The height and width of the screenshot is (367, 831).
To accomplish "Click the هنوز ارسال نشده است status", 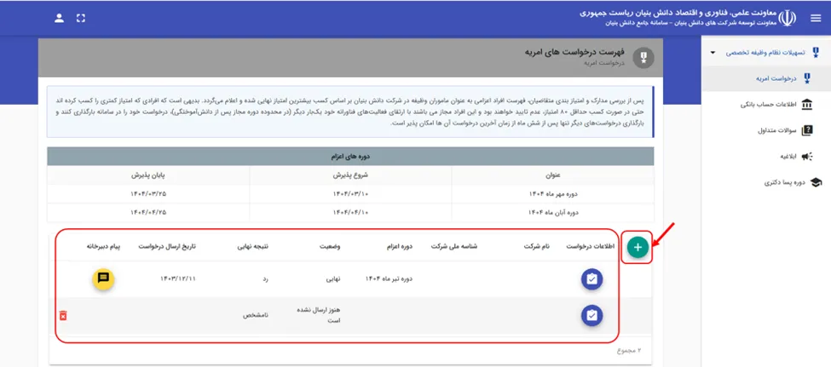I will [317, 315].
